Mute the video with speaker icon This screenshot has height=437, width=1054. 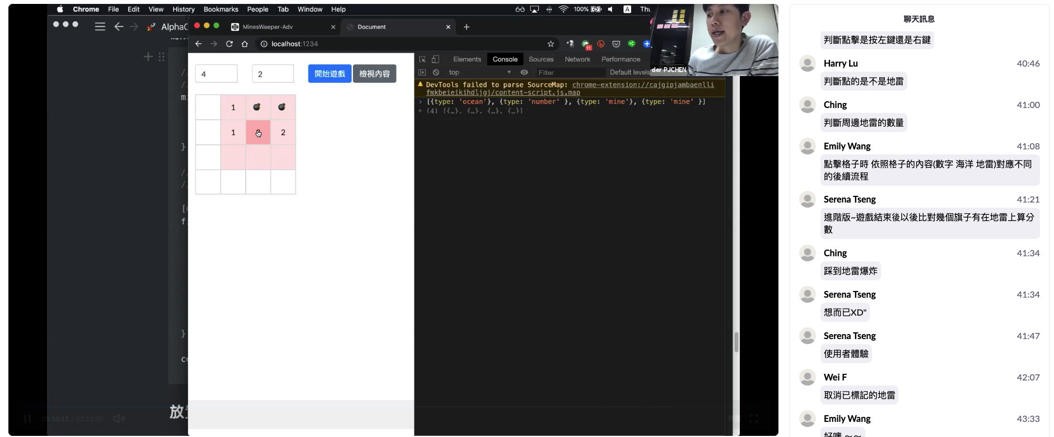[x=118, y=419]
